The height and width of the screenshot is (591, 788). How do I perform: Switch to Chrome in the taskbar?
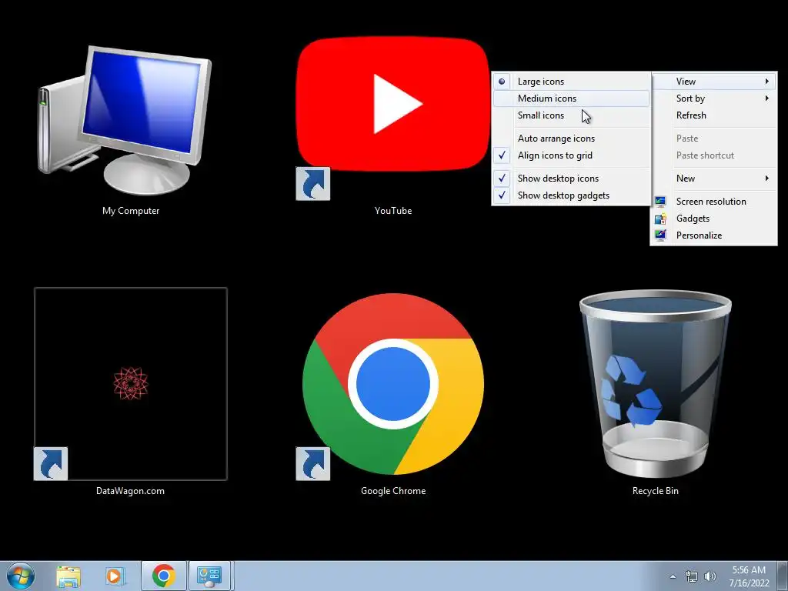164,576
